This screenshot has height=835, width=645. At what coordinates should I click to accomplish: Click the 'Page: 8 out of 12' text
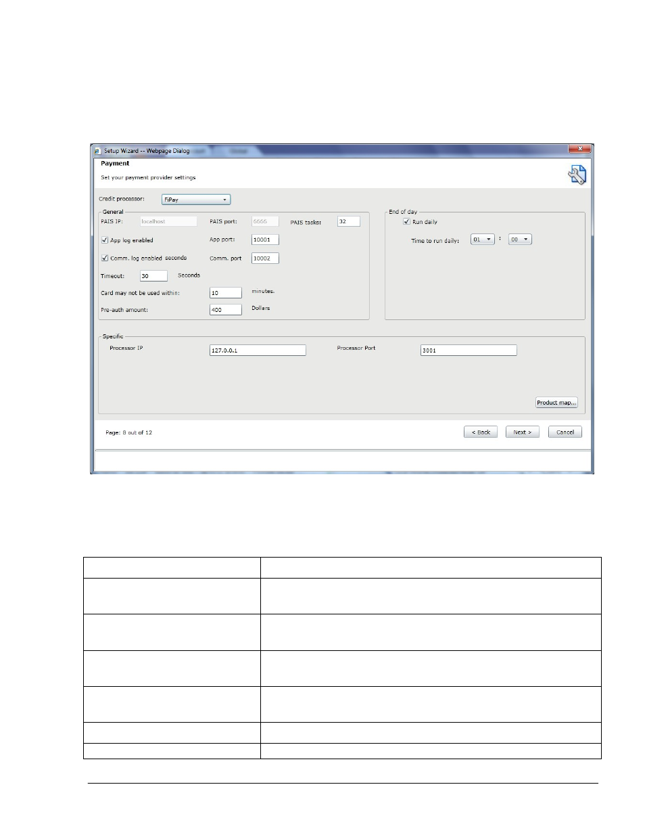point(128,432)
